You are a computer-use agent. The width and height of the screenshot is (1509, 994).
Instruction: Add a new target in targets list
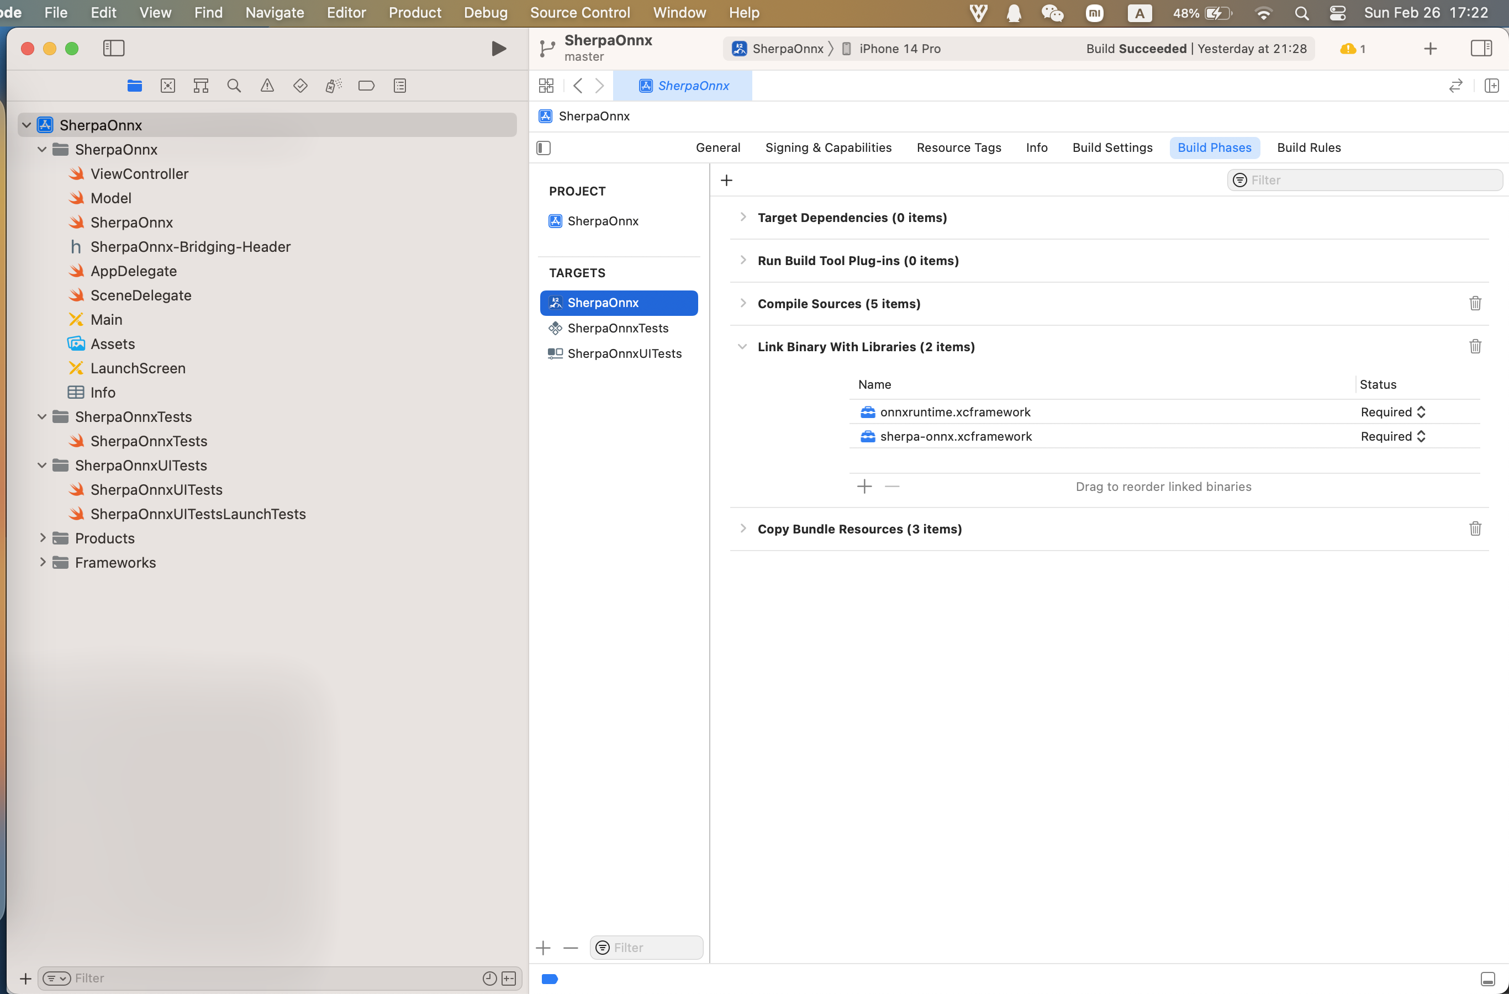click(544, 948)
